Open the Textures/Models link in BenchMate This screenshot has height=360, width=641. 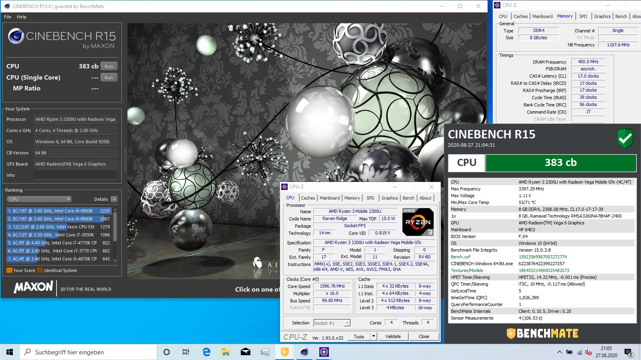pyautogui.click(x=467, y=270)
